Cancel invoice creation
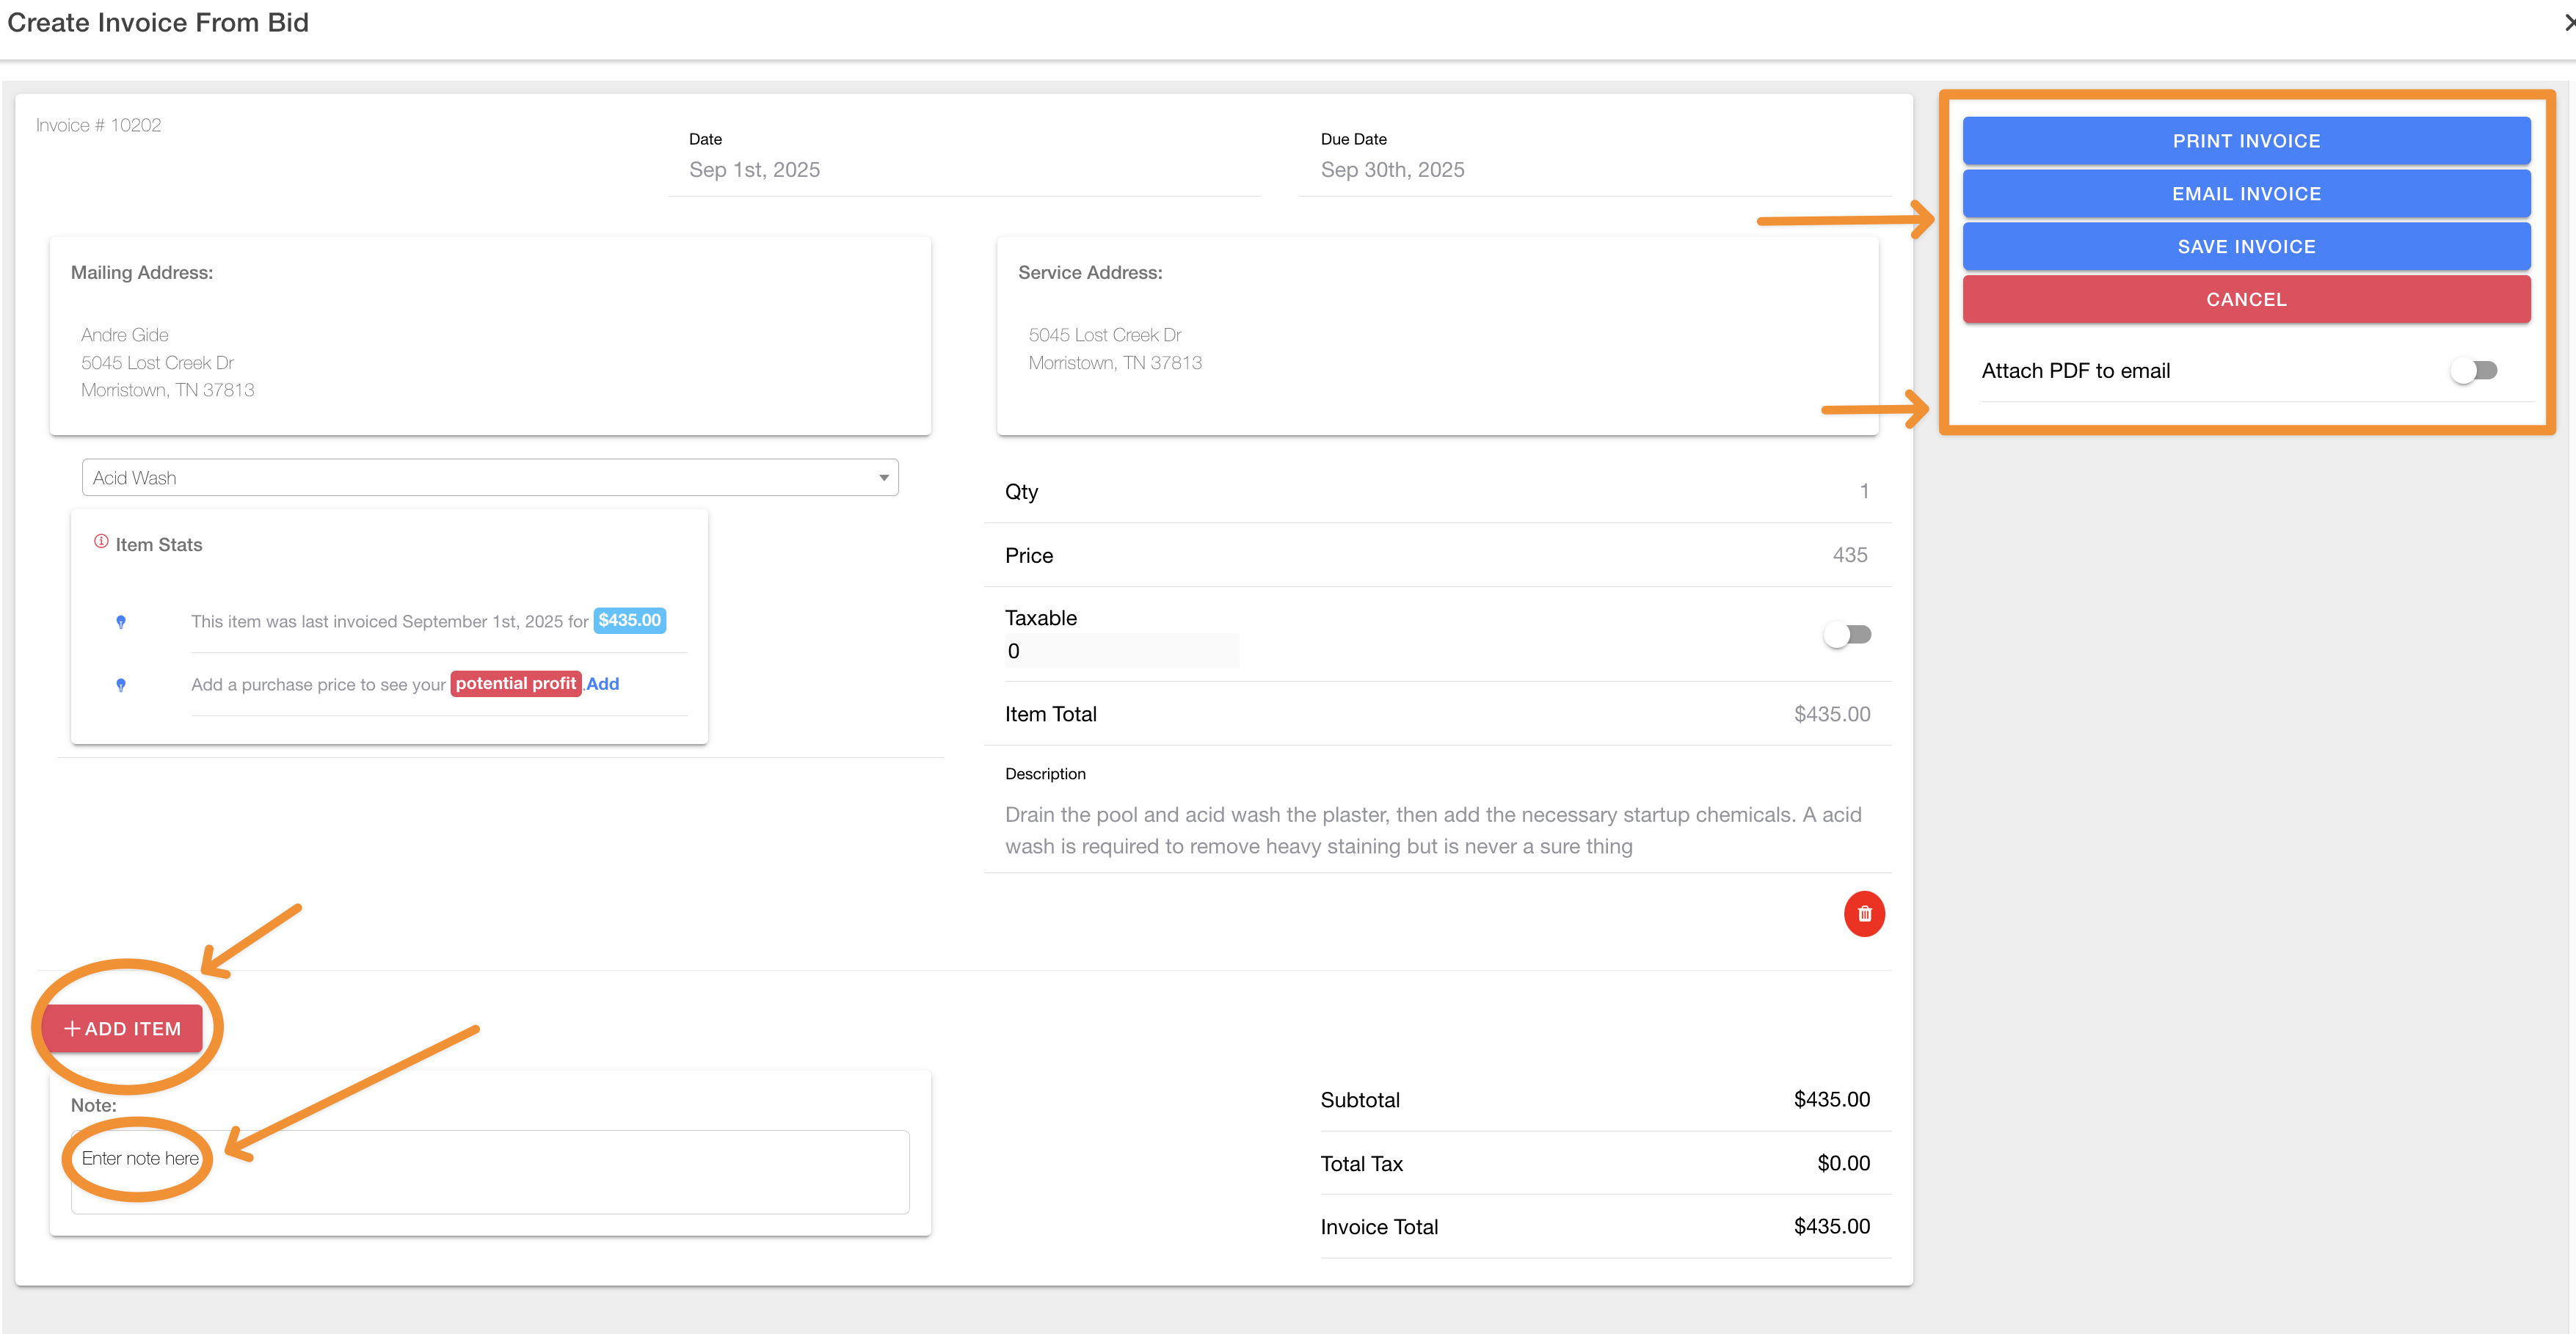 coord(2245,300)
